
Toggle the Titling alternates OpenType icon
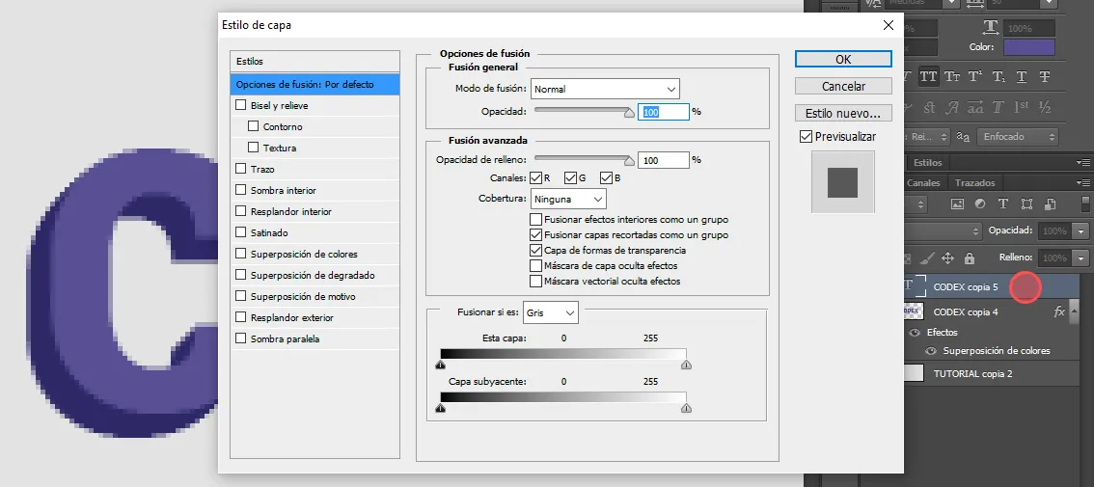pos(998,107)
